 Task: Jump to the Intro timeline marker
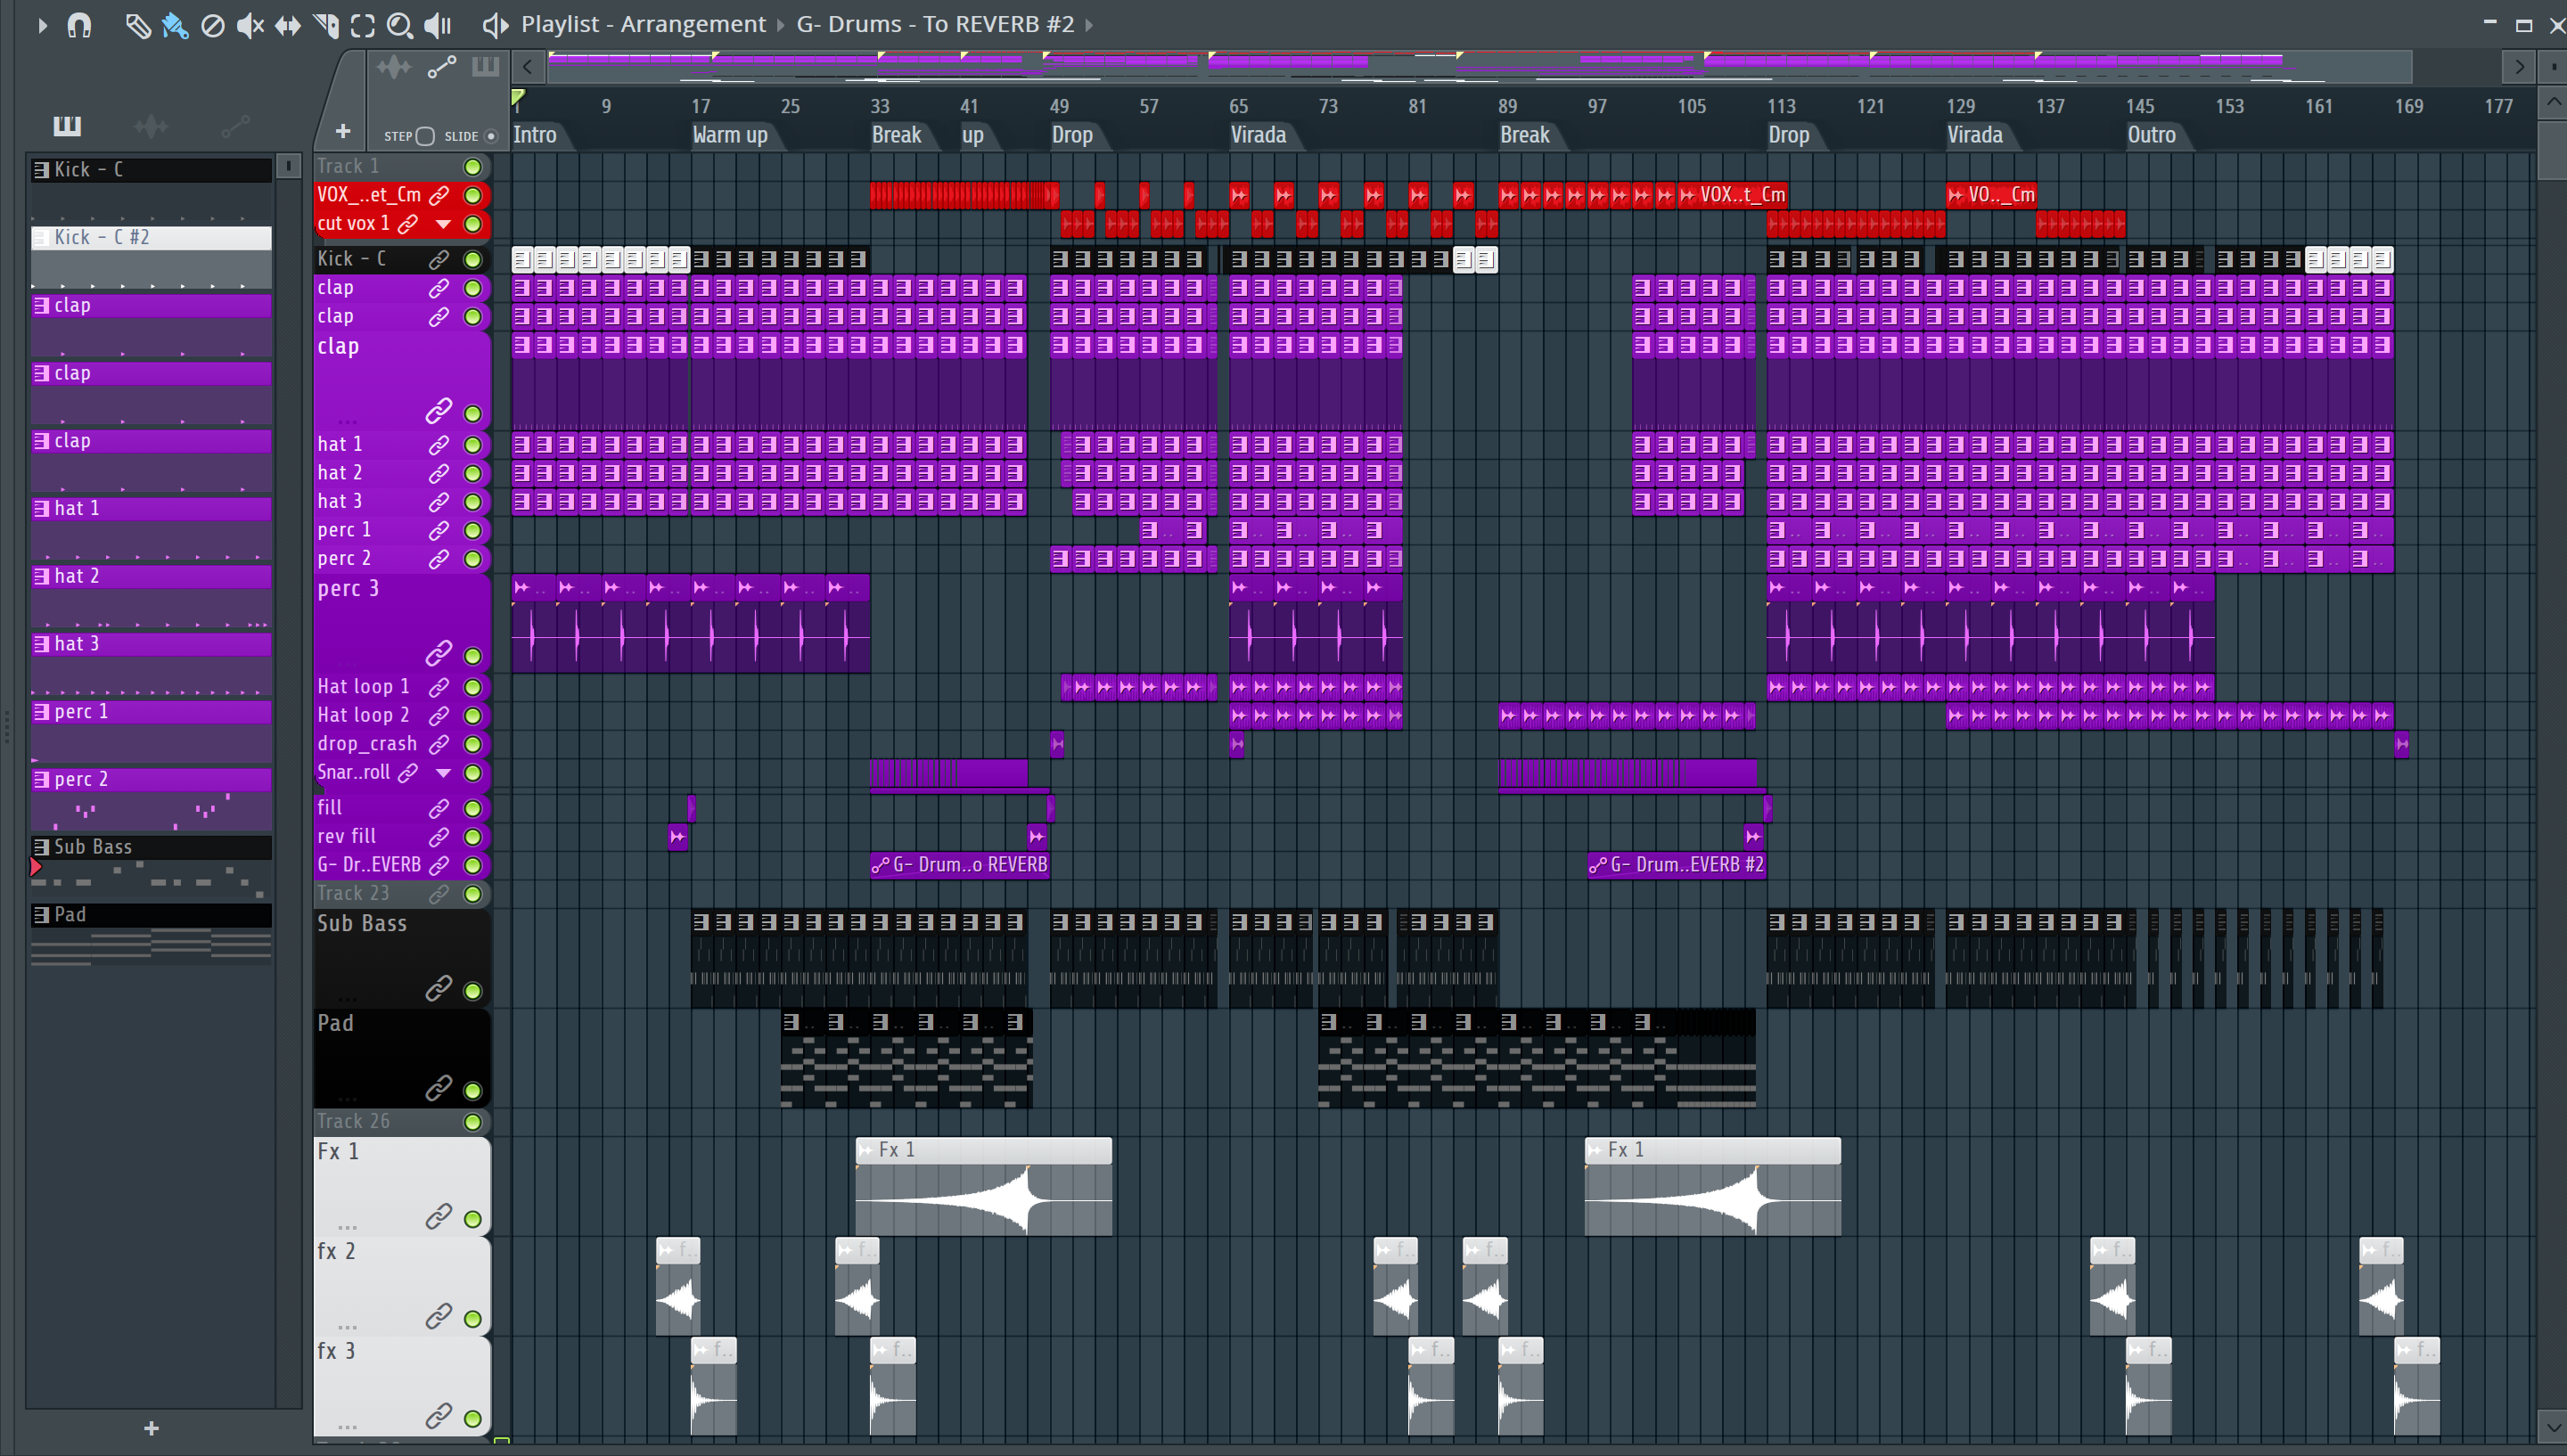(535, 135)
